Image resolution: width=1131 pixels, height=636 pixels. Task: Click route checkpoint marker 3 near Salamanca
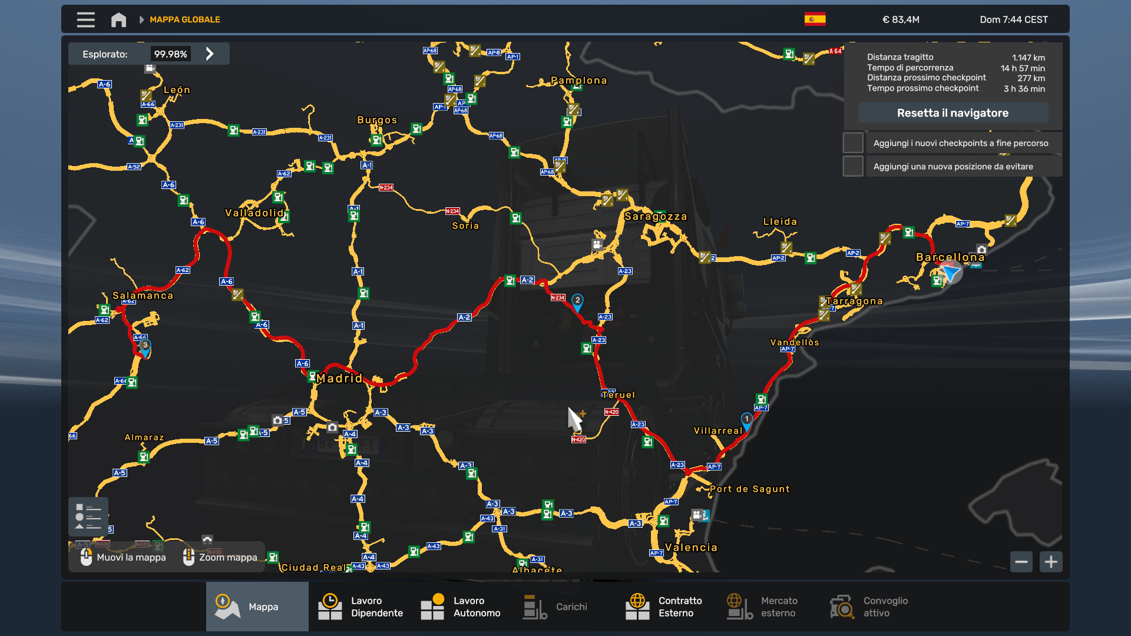pyautogui.click(x=145, y=348)
